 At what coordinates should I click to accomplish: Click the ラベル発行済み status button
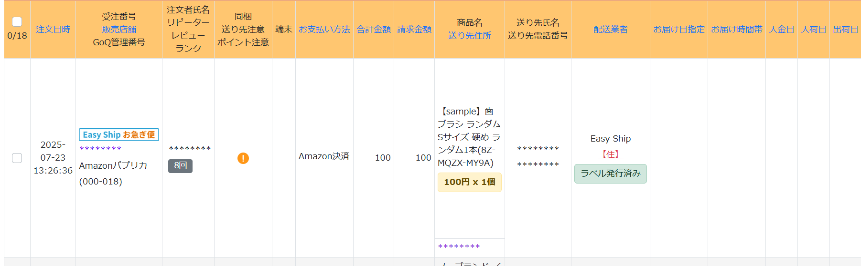[x=611, y=174]
